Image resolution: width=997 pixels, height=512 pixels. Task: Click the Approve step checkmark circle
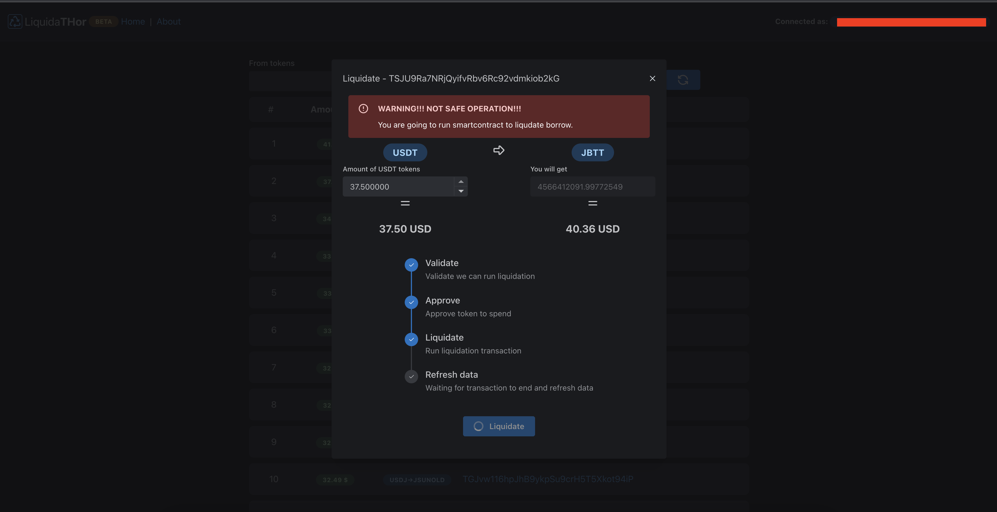411,302
